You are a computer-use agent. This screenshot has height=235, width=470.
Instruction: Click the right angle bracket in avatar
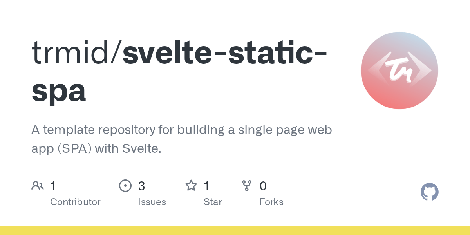coord(422,71)
